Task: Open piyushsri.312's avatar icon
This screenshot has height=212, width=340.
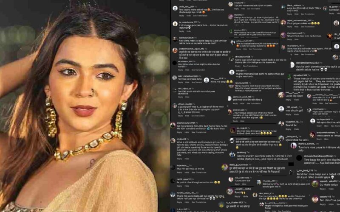Action: tap(289, 77)
